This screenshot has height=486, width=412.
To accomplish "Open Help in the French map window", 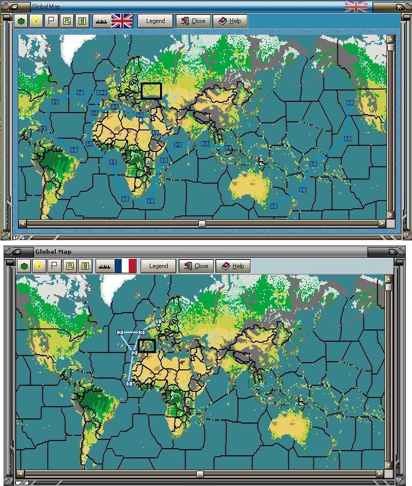I will point(233,266).
